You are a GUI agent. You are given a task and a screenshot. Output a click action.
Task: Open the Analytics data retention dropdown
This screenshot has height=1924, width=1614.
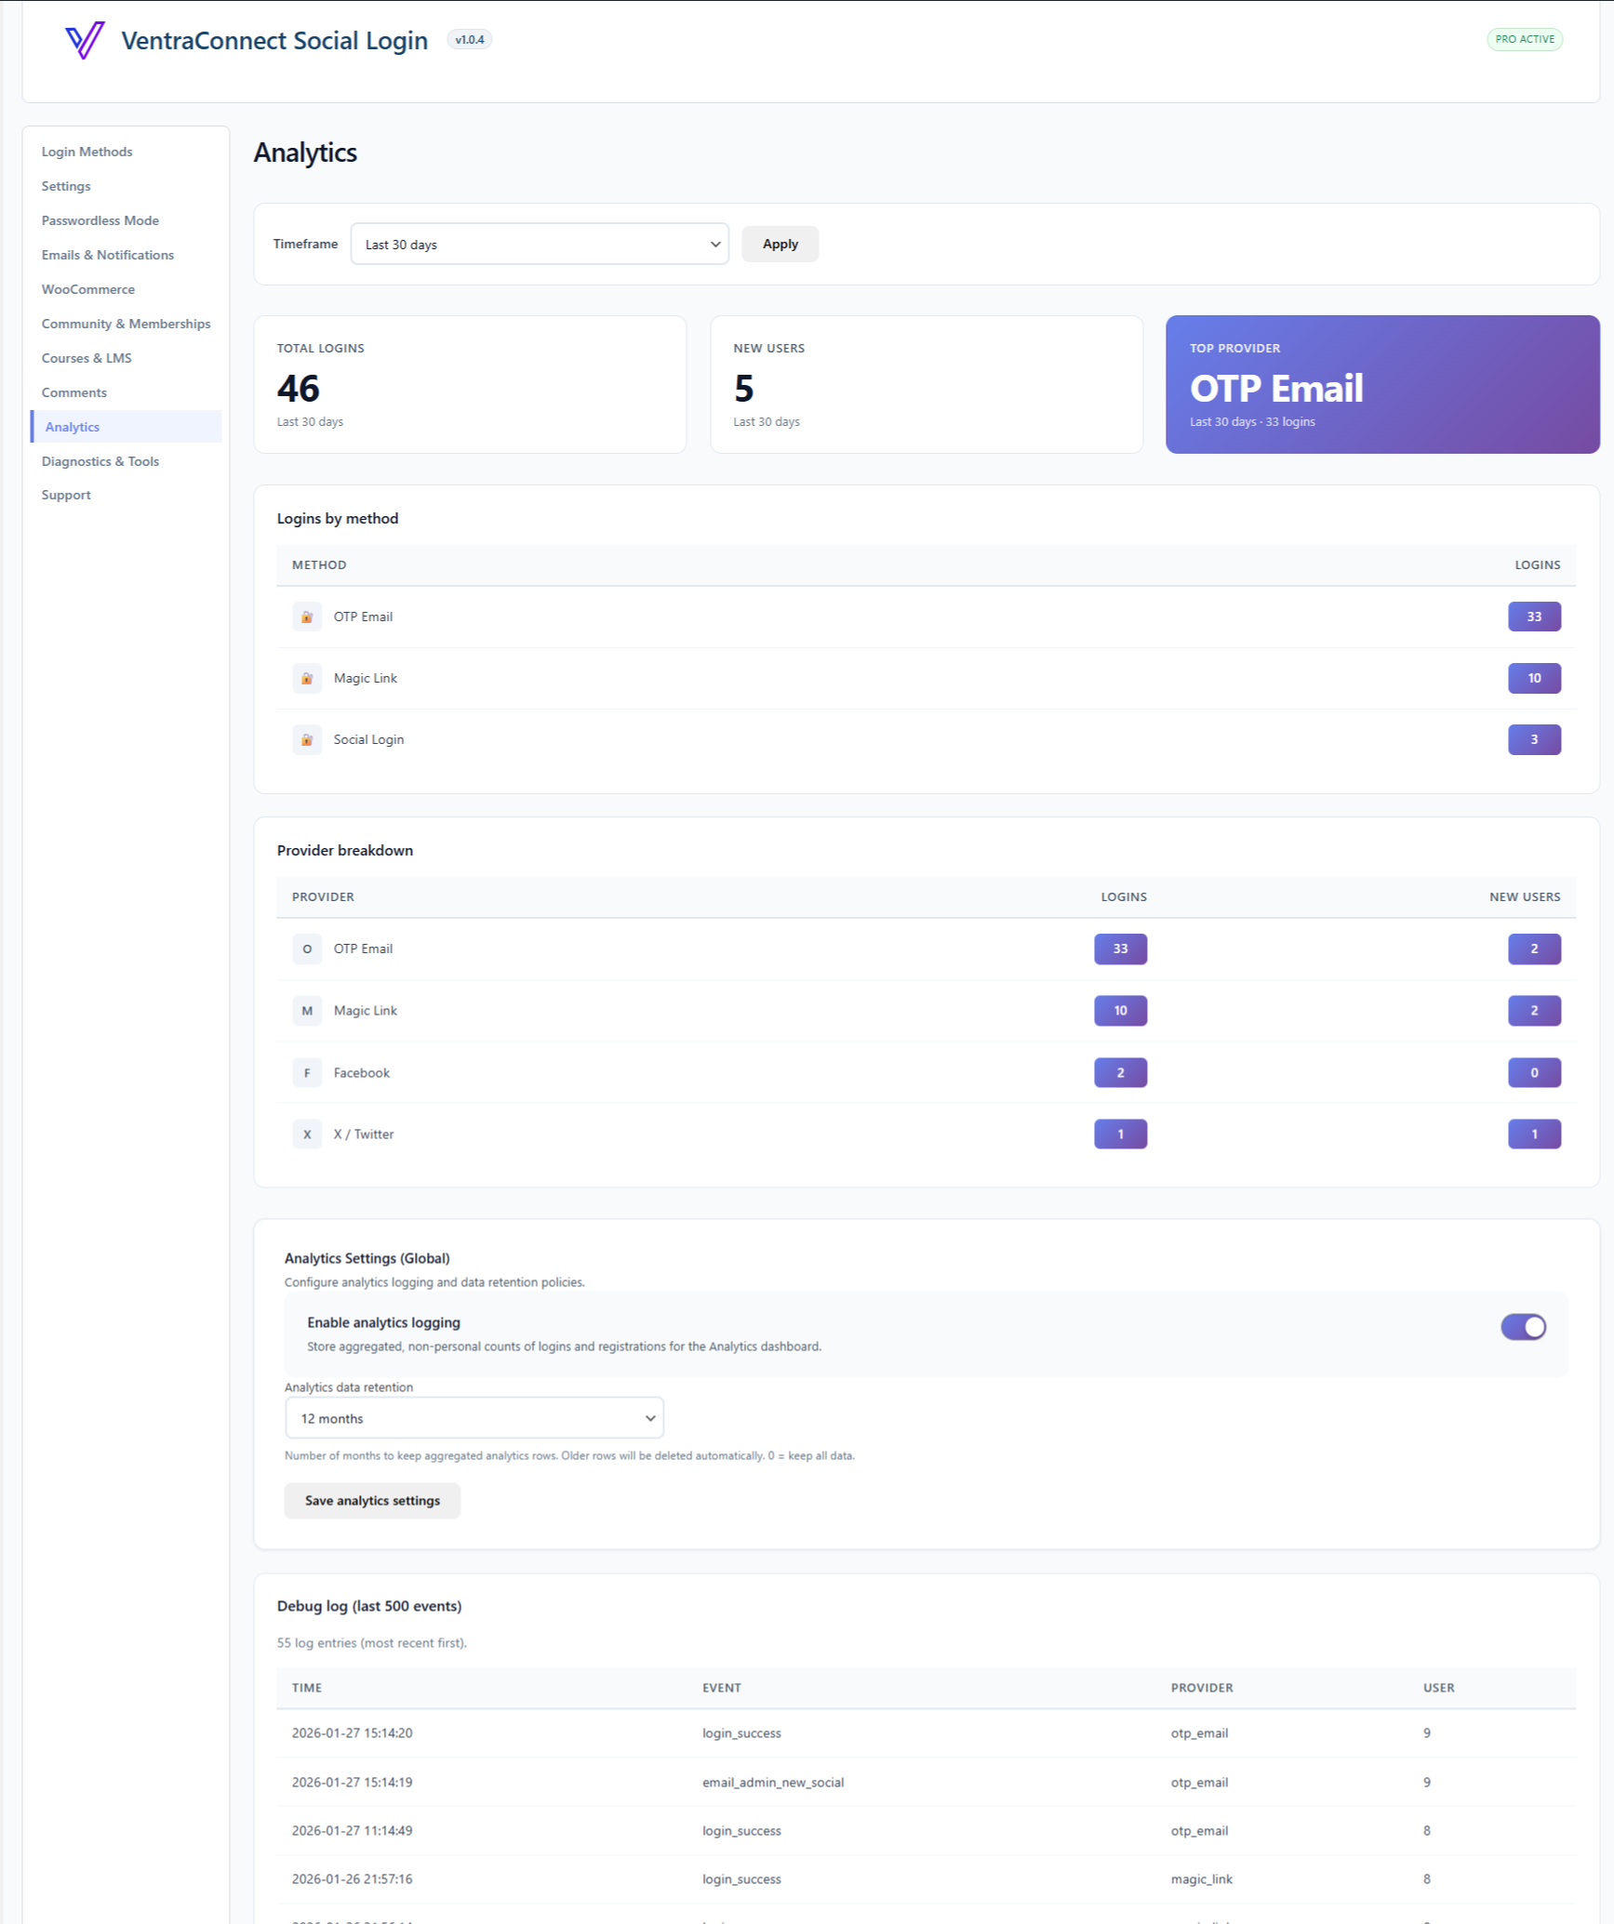click(x=474, y=1417)
